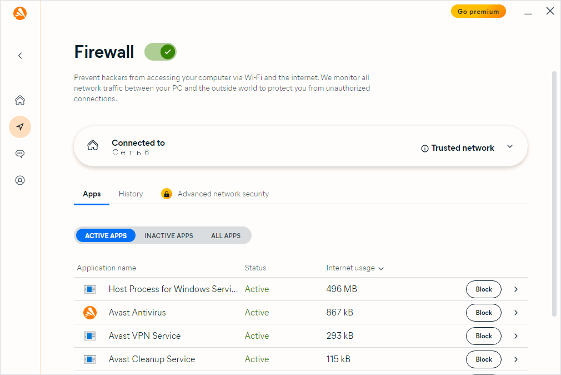Switch to the History tab

(131, 194)
